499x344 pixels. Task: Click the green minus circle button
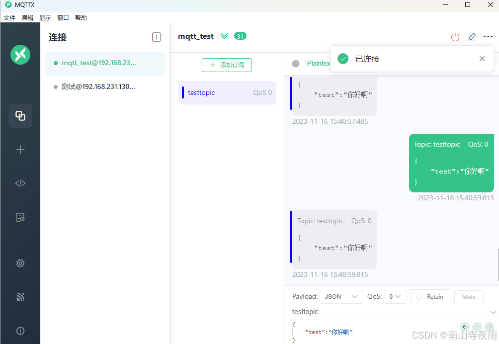(477, 327)
